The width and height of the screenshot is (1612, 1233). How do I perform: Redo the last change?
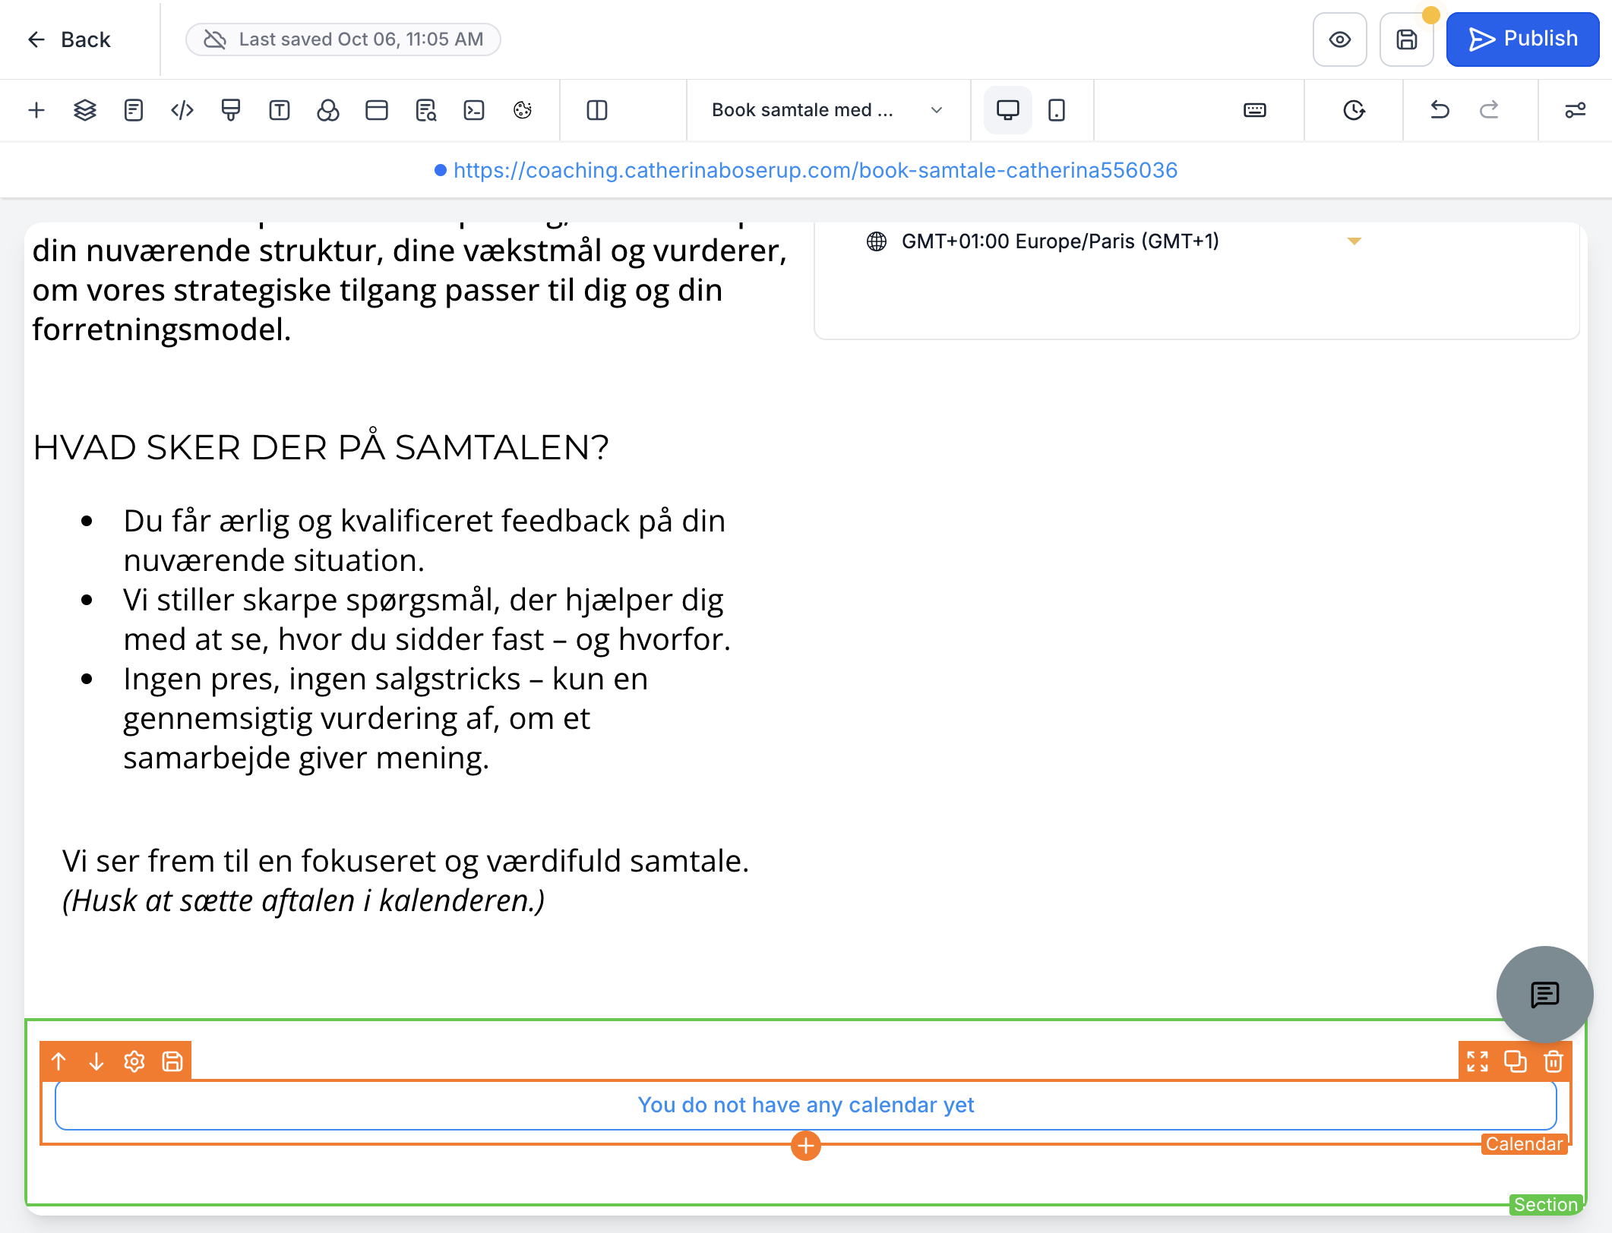tap(1489, 110)
